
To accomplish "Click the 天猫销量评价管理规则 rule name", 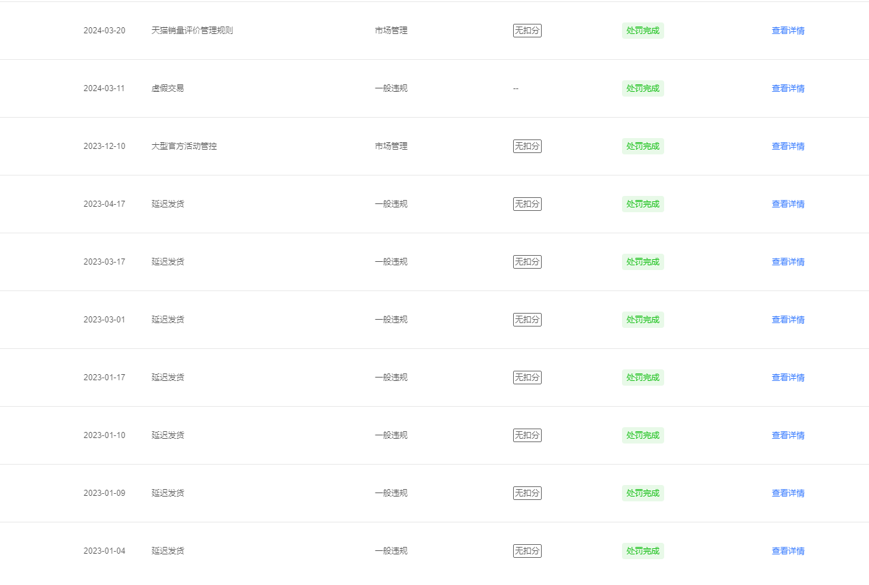I will coord(193,31).
